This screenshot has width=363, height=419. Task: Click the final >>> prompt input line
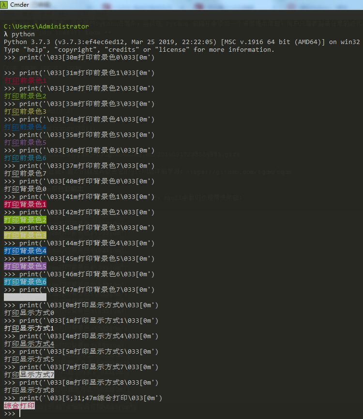pos(12,414)
